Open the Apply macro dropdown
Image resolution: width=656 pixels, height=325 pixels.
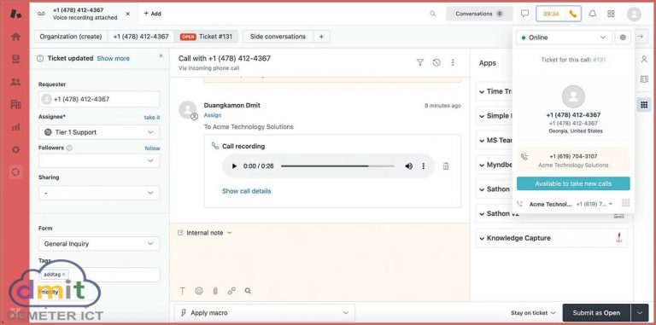pos(265,313)
